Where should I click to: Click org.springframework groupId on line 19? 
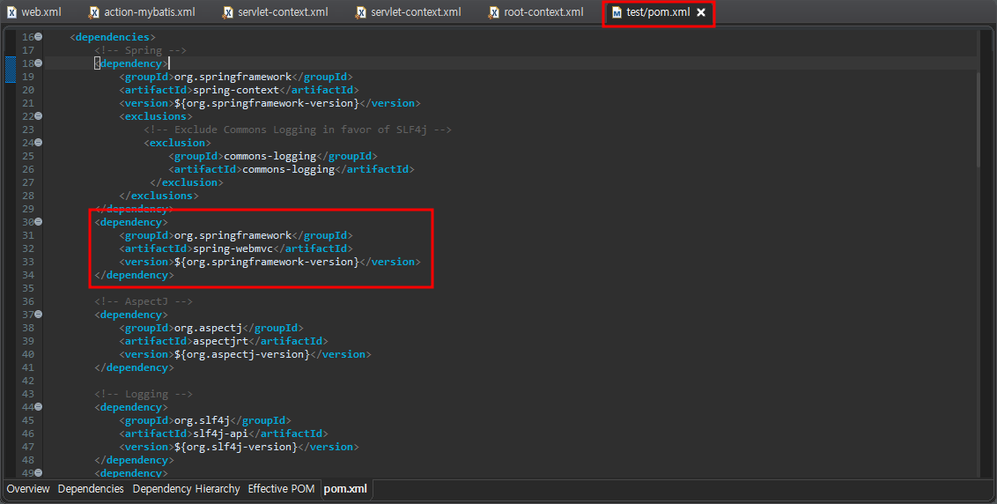(233, 77)
